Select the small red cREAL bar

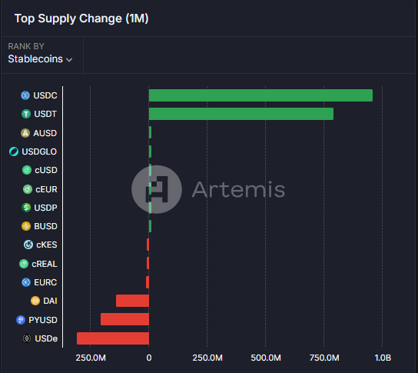pos(148,263)
